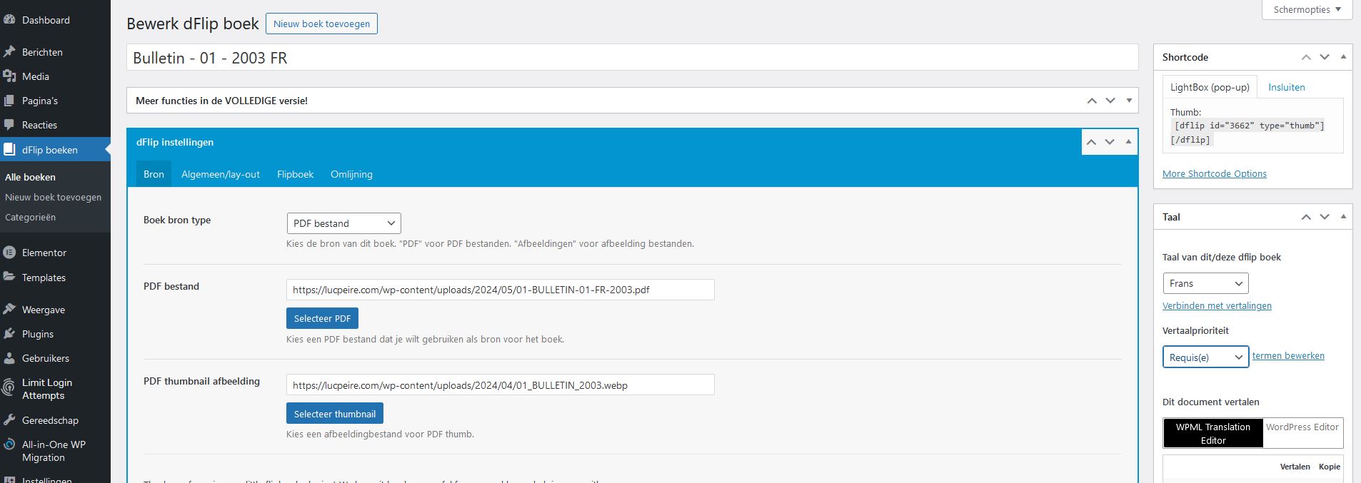
Task: Click Verbinden met vertalingen link
Action: 1217,305
